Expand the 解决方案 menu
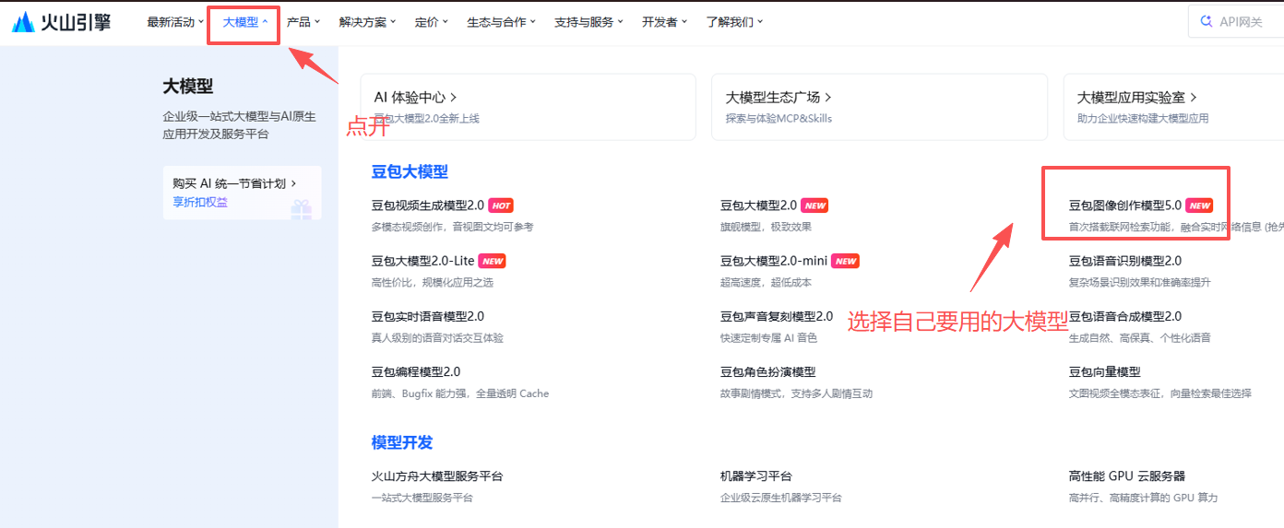Image resolution: width=1284 pixels, height=528 pixels. click(x=367, y=22)
